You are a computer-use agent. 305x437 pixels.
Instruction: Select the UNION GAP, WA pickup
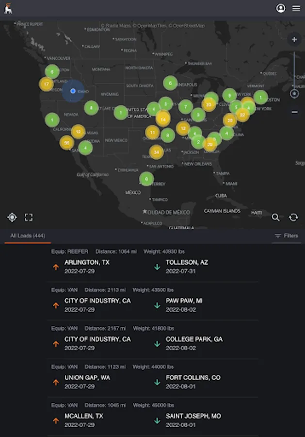(87, 378)
